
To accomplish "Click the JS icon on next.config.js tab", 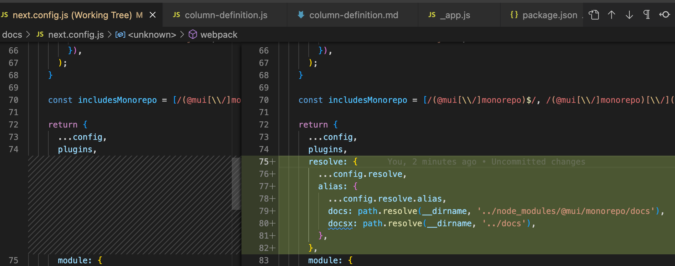I will 4,15.
